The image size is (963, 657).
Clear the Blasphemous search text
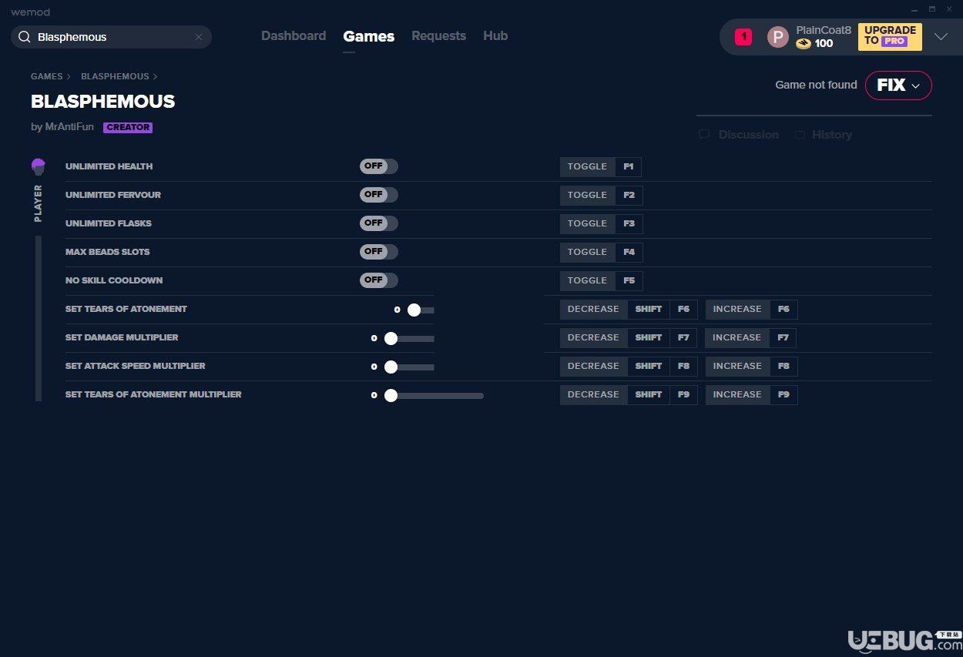pos(198,37)
